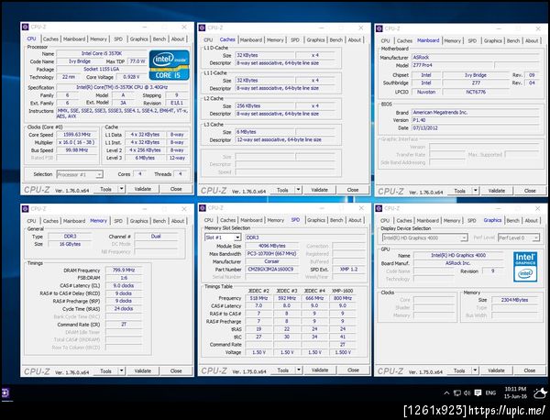Screen dimensions: 550x420
Task: Click the Package value 'Socket 1155 LGA'
Action: pos(102,69)
